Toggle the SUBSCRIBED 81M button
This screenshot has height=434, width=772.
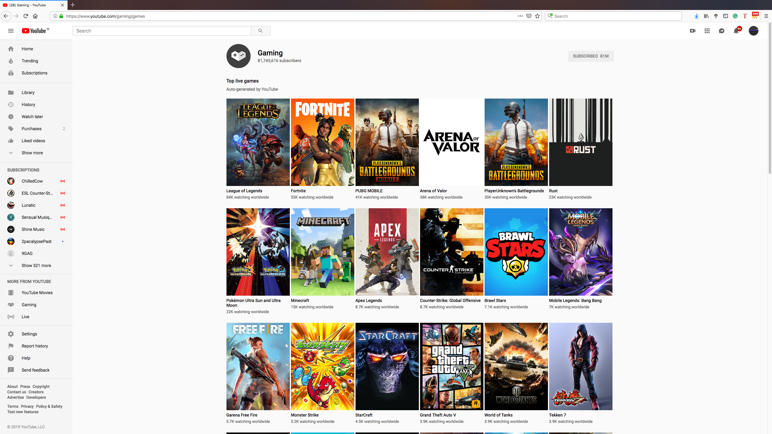tap(590, 56)
